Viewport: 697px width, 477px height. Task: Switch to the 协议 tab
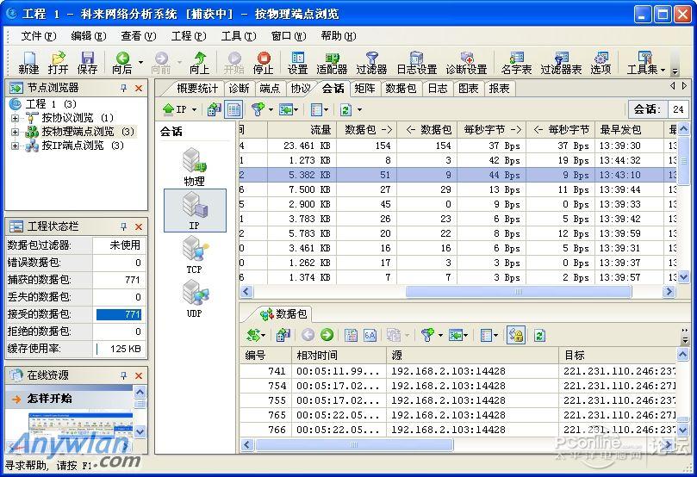point(300,89)
